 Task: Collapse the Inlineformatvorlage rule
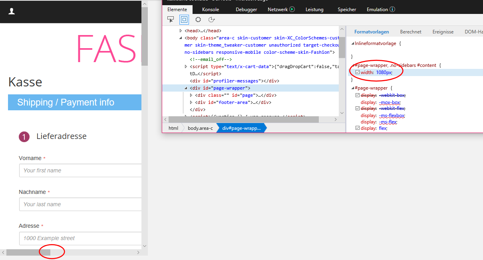pyautogui.click(x=352, y=43)
